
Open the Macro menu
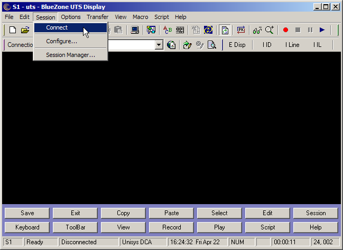click(x=141, y=17)
